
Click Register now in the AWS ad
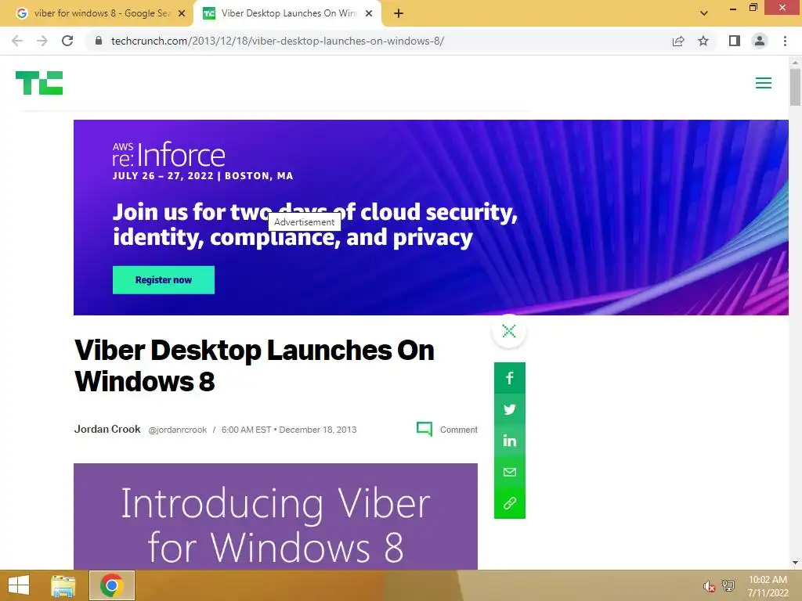pos(164,280)
